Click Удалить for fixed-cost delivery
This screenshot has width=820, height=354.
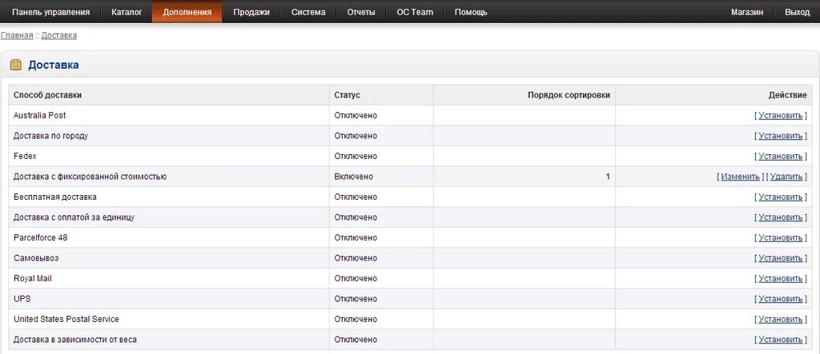pos(786,177)
